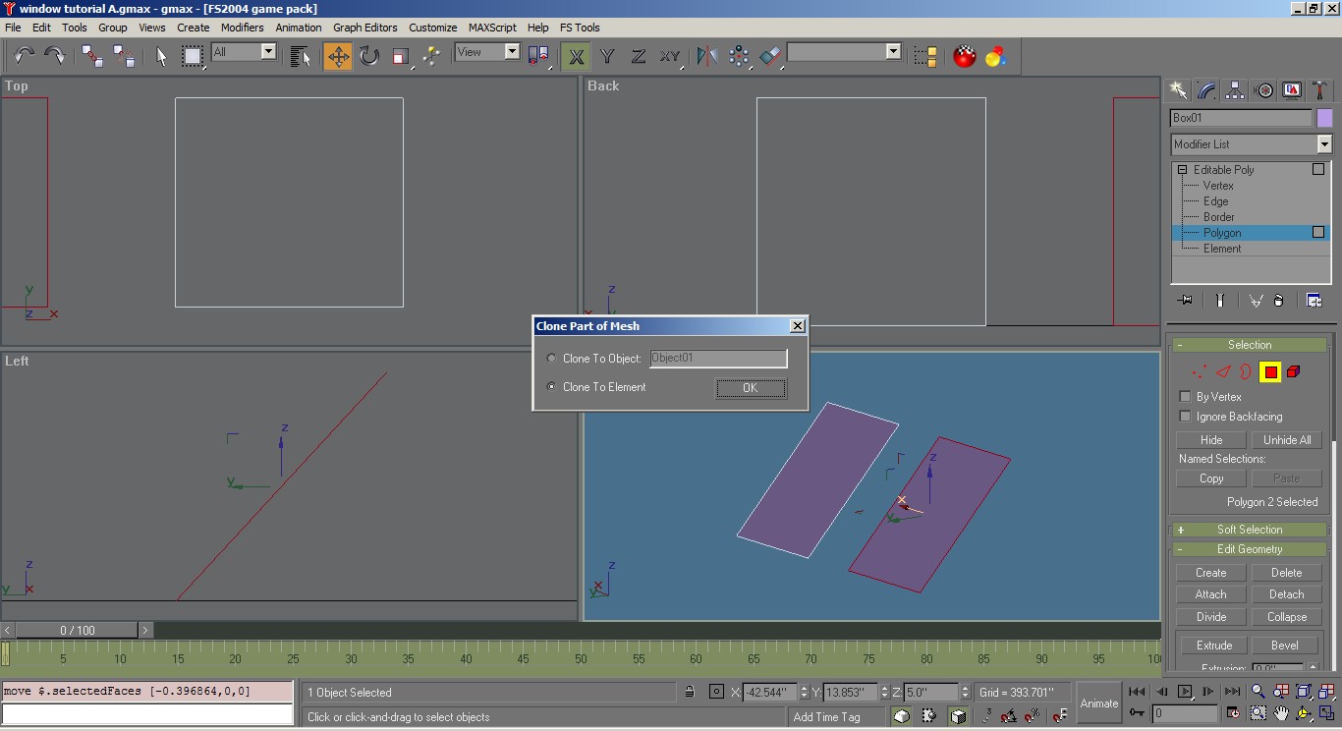Select the Rotate tool in the toolbar
1342x731 pixels.
[x=369, y=56]
